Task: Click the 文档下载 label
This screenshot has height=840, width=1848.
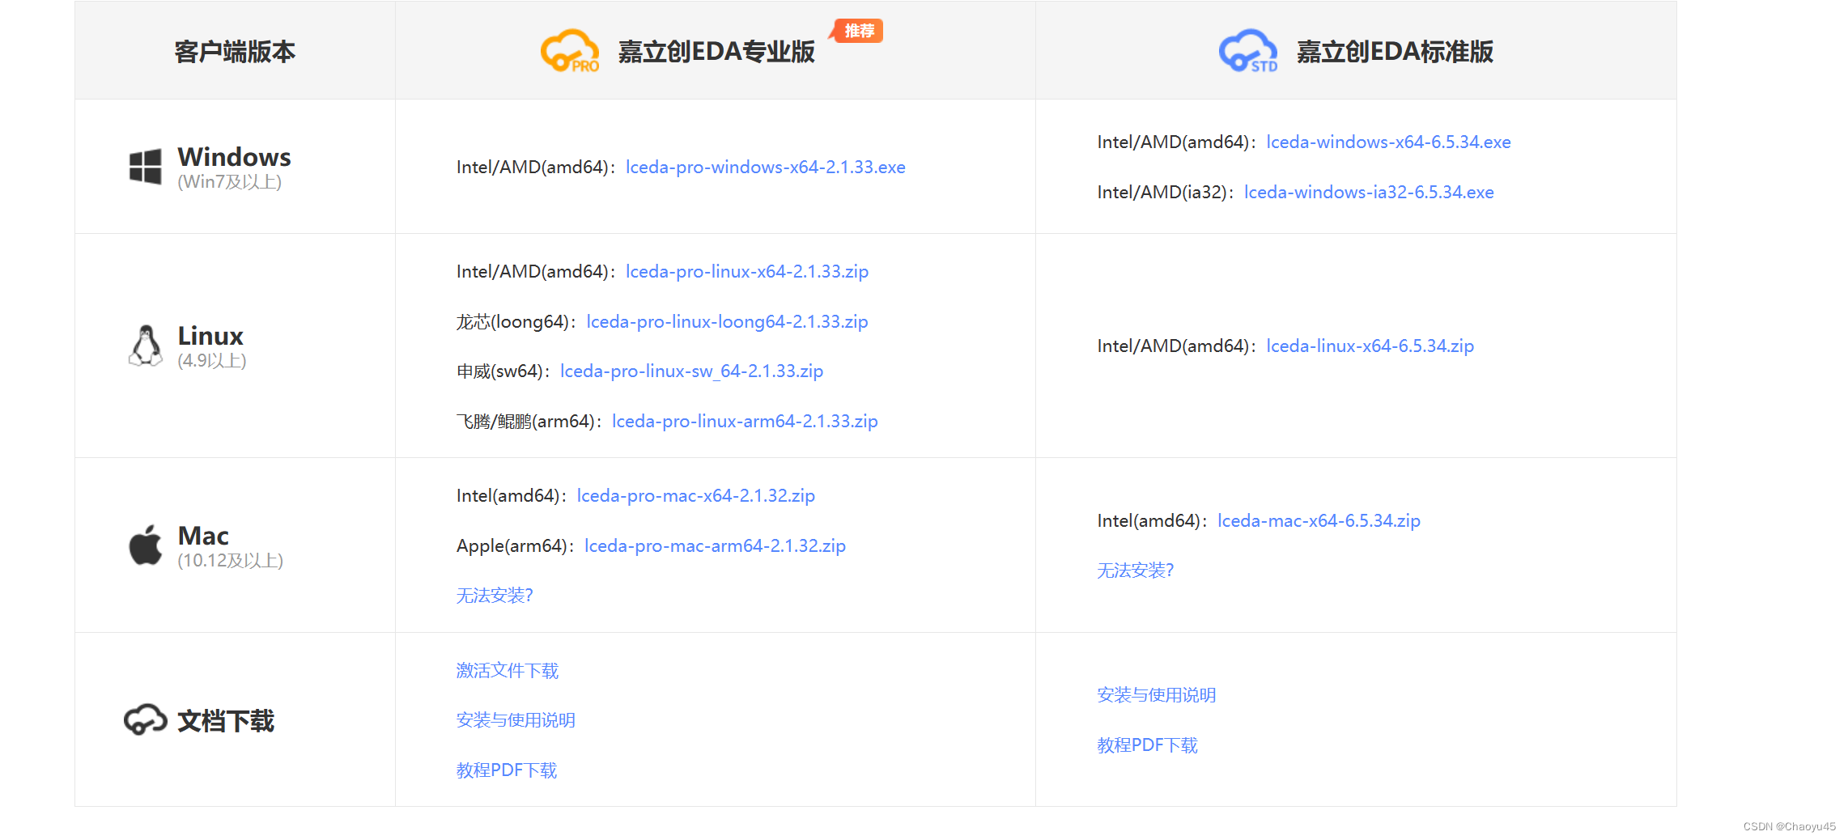Action: click(x=226, y=720)
